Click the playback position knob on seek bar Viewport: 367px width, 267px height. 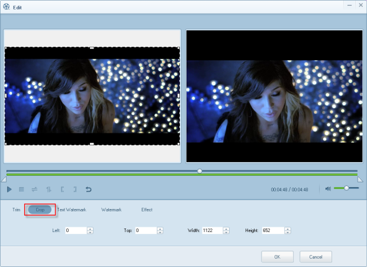coord(199,171)
